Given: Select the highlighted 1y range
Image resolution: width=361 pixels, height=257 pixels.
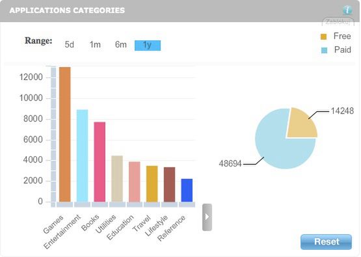Looking at the screenshot, I should click(148, 46).
